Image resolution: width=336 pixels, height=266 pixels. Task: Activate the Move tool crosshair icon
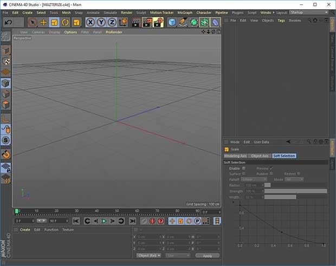43,22
